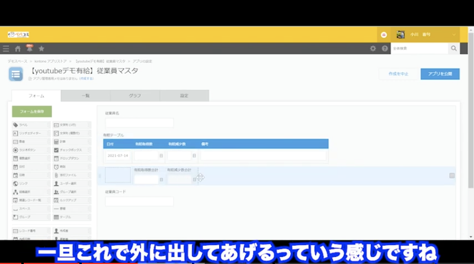
Task: Click the help question mark icon
Action: (x=385, y=49)
